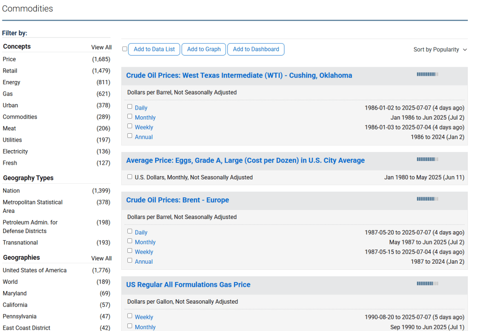Expand Concepts with View All
The height and width of the screenshot is (331, 483).
101,47
